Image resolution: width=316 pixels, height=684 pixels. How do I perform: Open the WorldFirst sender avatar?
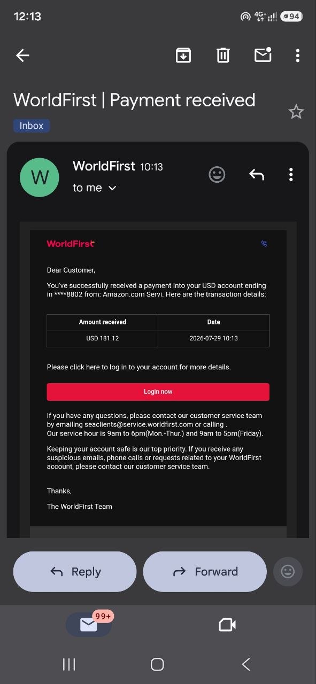pyautogui.click(x=40, y=177)
